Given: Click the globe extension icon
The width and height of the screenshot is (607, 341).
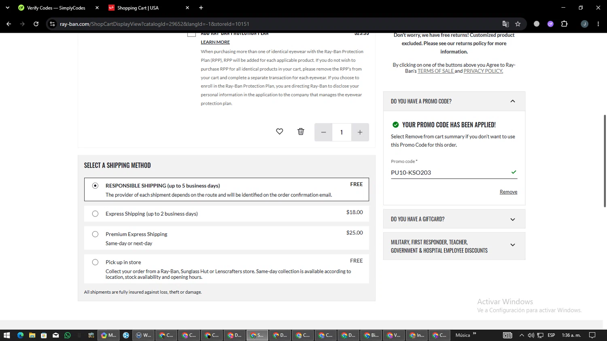Looking at the screenshot, I should click(537, 24).
